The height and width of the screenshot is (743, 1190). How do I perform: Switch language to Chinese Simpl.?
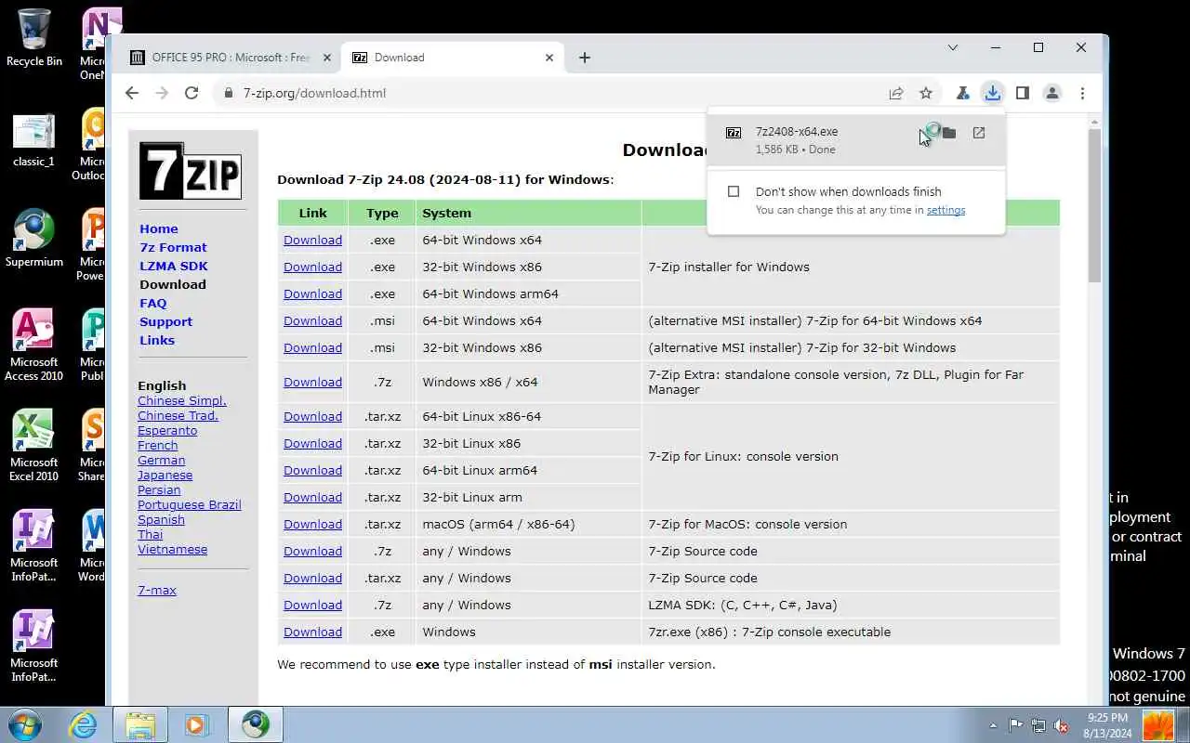pyautogui.click(x=182, y=400)
